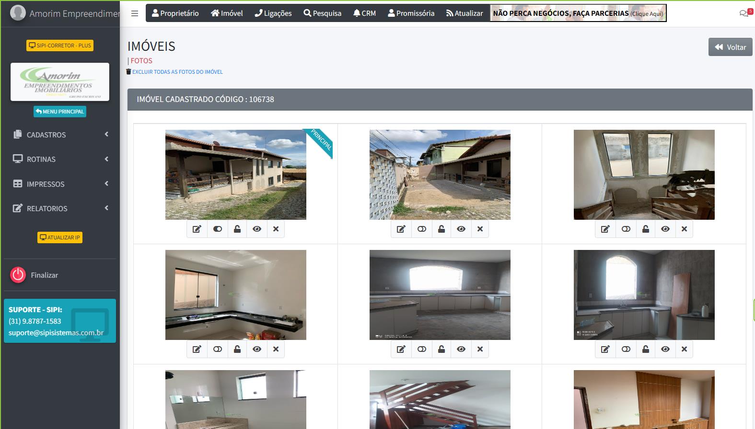
Task: Click the ATUALIZAR IP button
Action: 60,237
